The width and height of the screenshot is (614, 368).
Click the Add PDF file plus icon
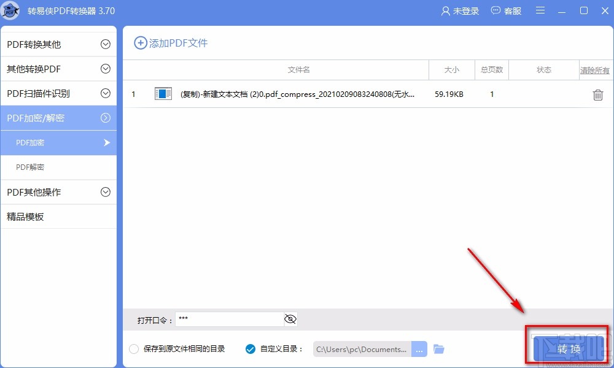coord(141,42)
